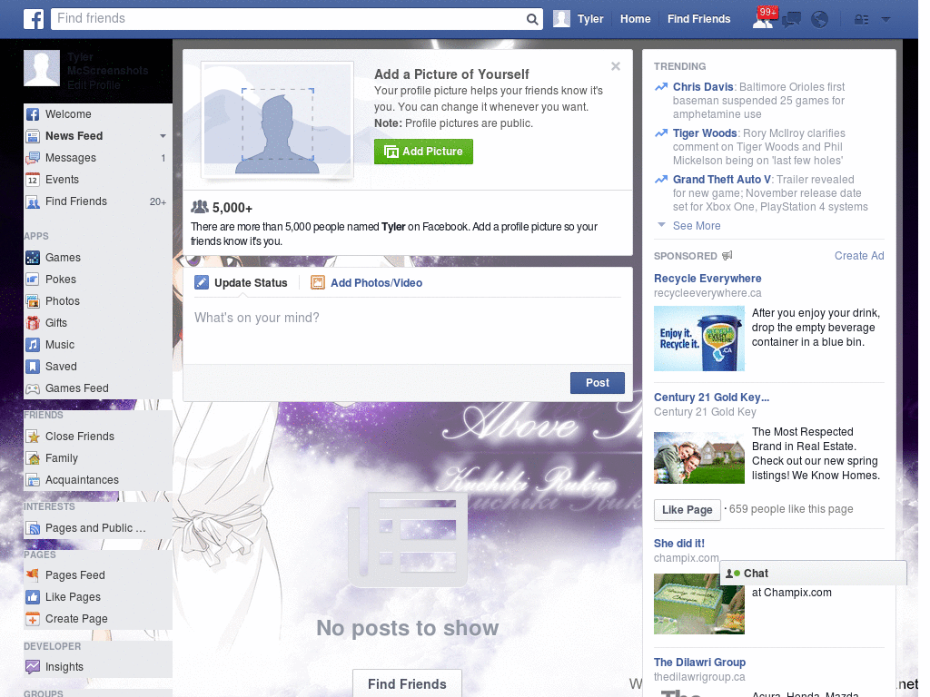Open the Welcome sidebar item
930x697 pixels.
tap(98, 113)
